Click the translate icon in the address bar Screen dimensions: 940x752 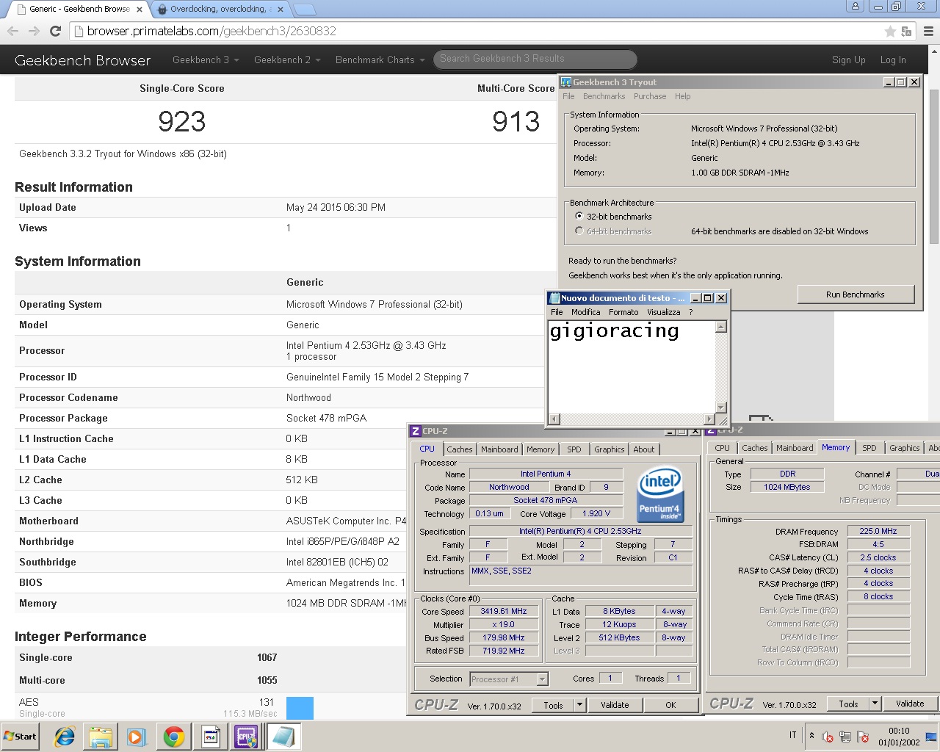coord(906,32)
